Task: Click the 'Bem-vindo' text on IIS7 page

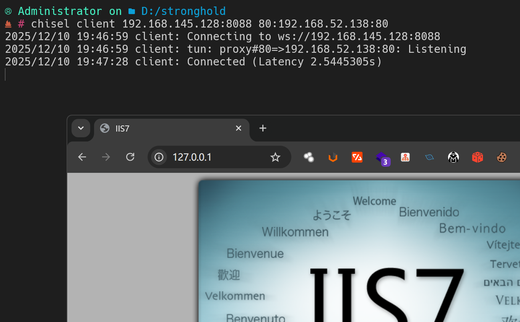Action: click(x=473, y=228)
